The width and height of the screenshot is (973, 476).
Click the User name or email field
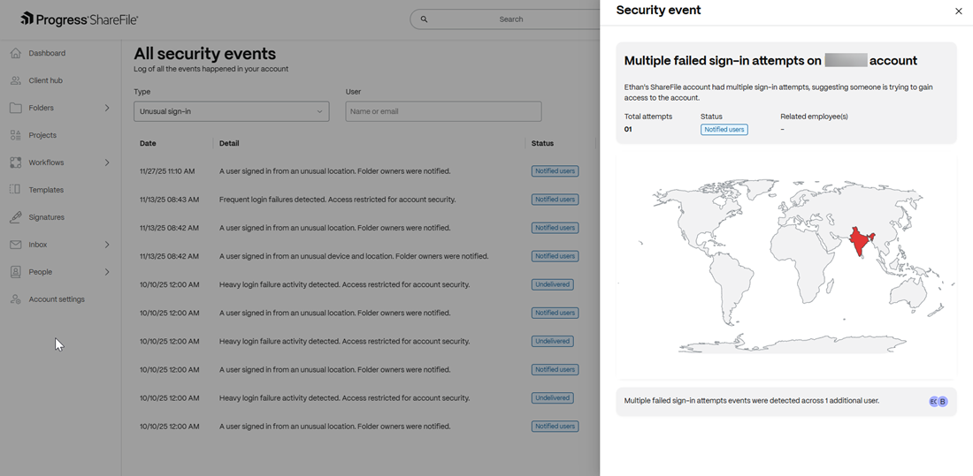click(444, 111)
